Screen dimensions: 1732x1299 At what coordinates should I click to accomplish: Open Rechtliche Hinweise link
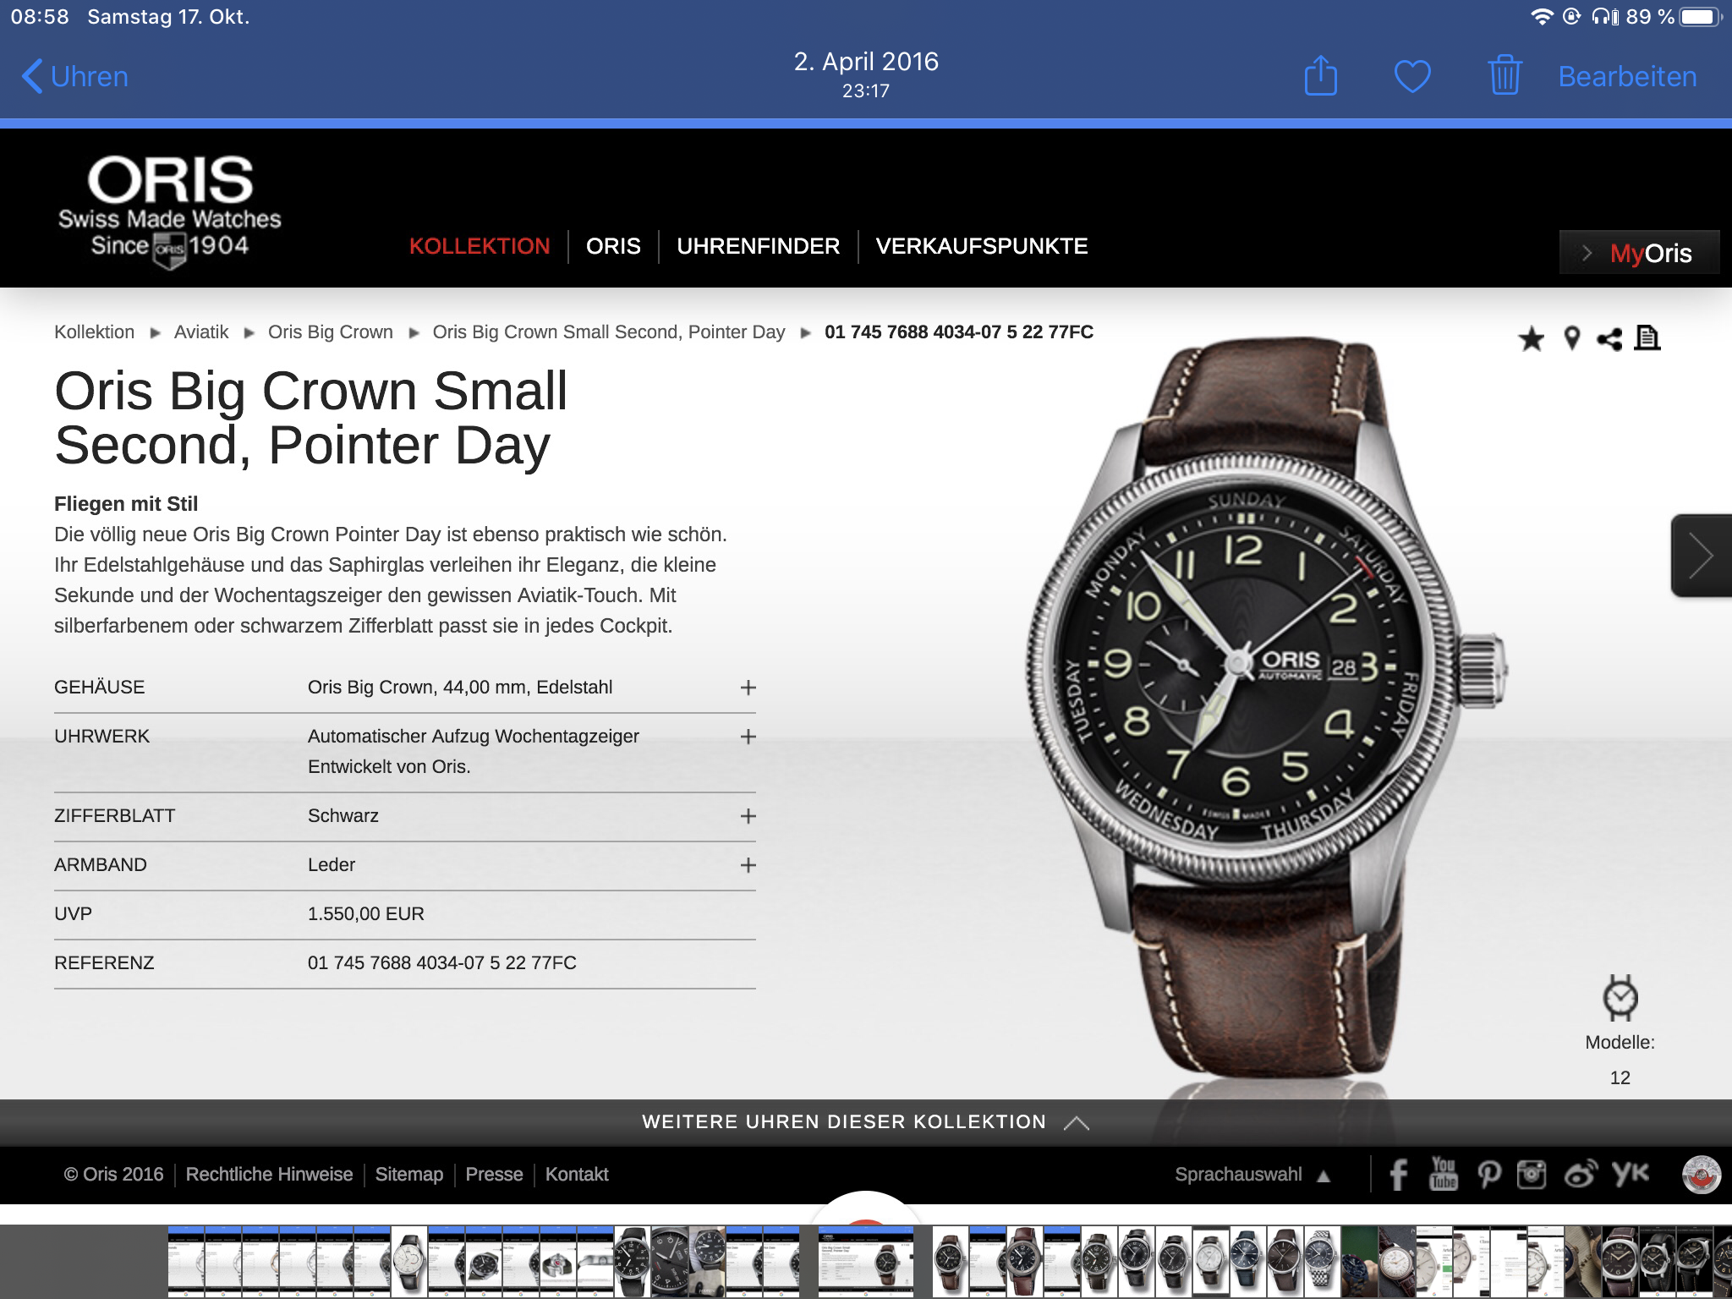[x=269, y=1174]
